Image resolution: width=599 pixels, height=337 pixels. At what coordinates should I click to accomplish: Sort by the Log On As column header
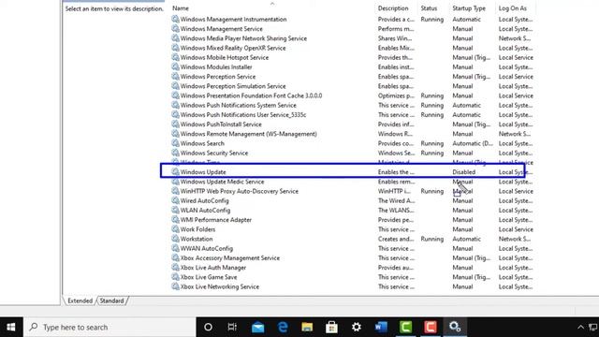pyautogui.click(x=512, y=8)
